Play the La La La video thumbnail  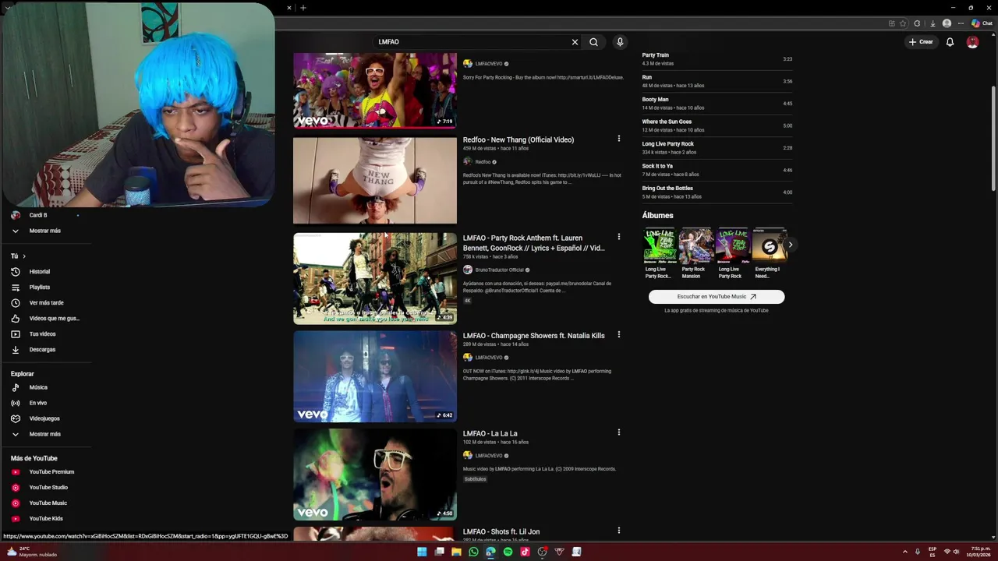coord(375,475)
